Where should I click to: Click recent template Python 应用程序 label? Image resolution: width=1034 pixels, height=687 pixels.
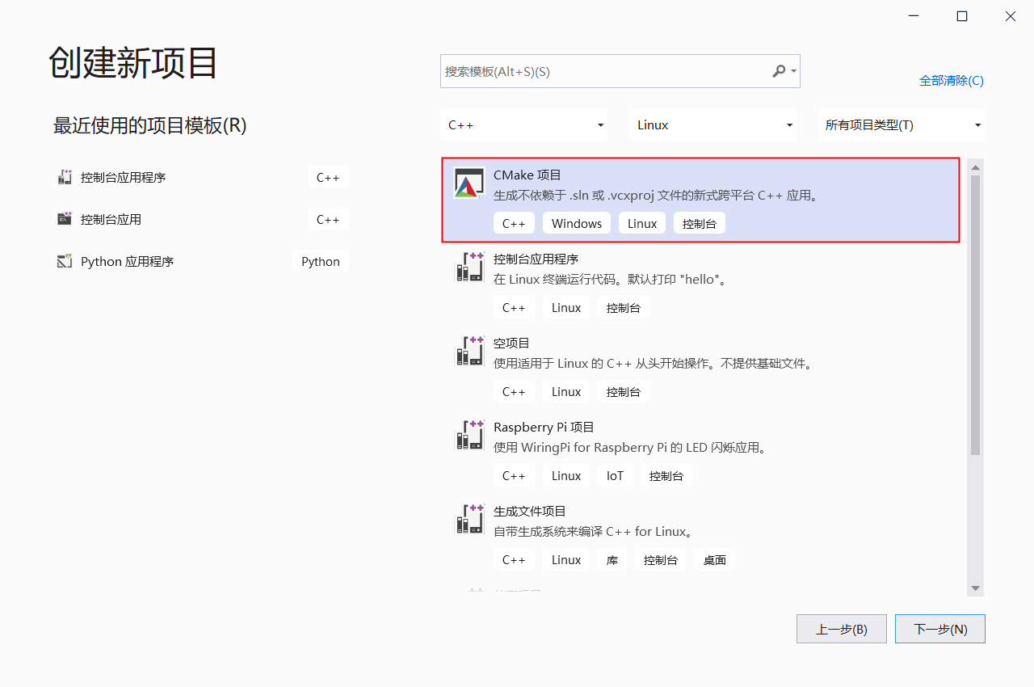pos(128,261)
